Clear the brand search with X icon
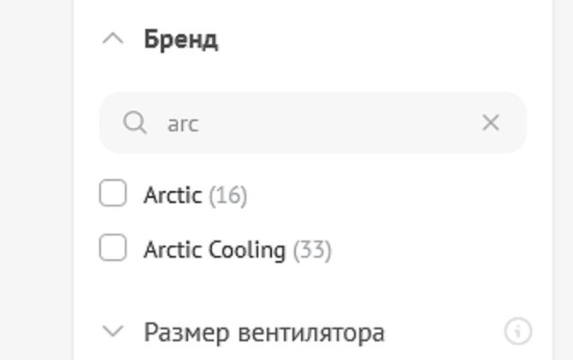This screenshot has height=360, width=573. pyautogui.click(x=490, y=123)
